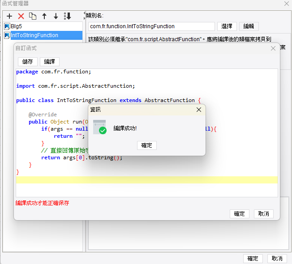Select BIg5 function in list

[43, 26]
